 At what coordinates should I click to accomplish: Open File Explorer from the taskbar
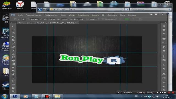[57, 97]
